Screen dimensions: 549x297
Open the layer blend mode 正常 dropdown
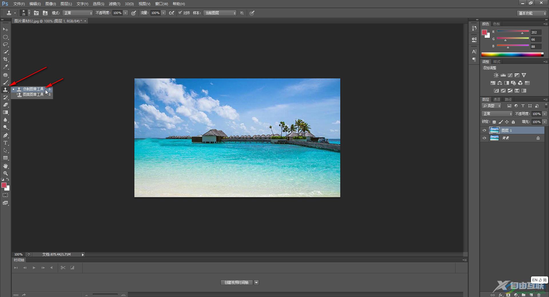click(x=497, y=114)
